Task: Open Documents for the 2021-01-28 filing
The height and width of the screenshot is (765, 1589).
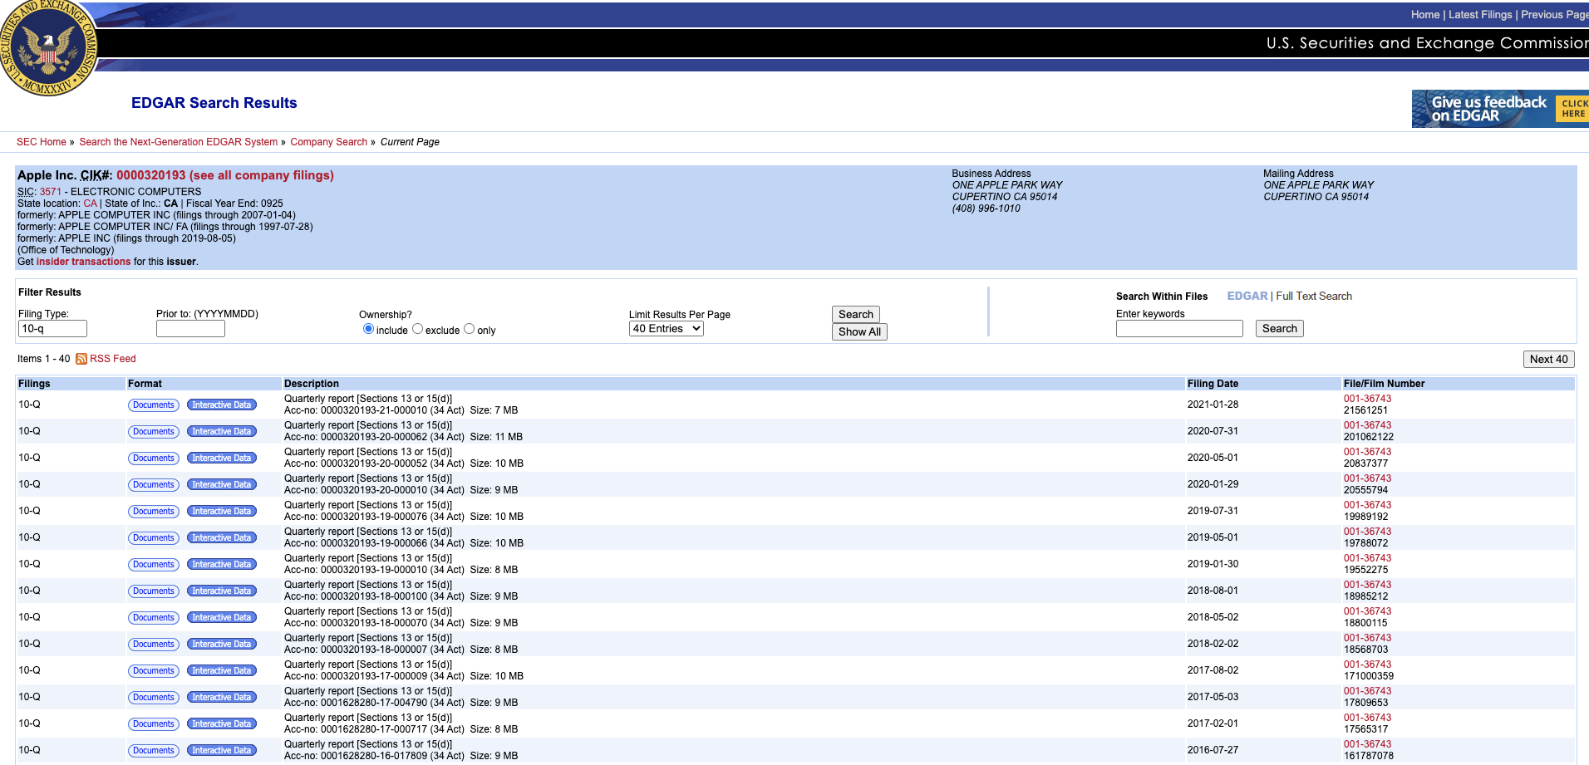Action: click(x=154, y=405)
